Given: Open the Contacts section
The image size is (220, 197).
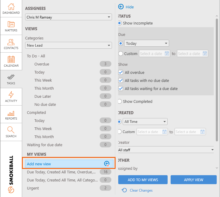Looking at the screenshot, I should tap(11, 44).
